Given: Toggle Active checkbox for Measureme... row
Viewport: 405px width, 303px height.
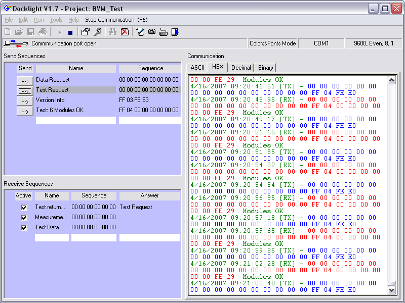Looking at the screenshot, I should [x=24, y=218].
